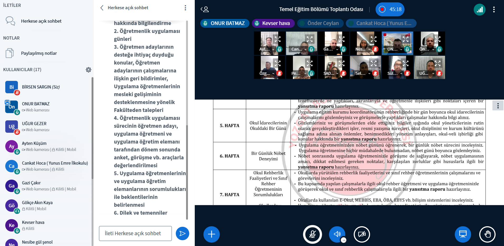The height and width of the screenshot is (246, 504).
Task: Click the recording timer 45:18 button
Action: (x=390, y=9)
